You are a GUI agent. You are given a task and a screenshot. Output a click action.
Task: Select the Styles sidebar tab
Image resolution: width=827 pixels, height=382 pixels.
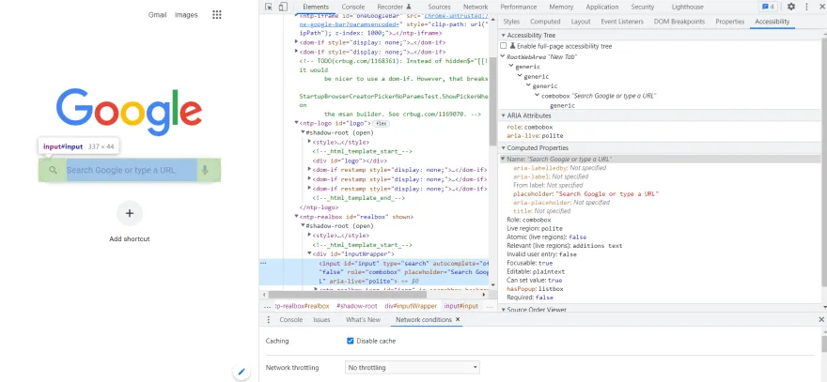click(511, 22)
